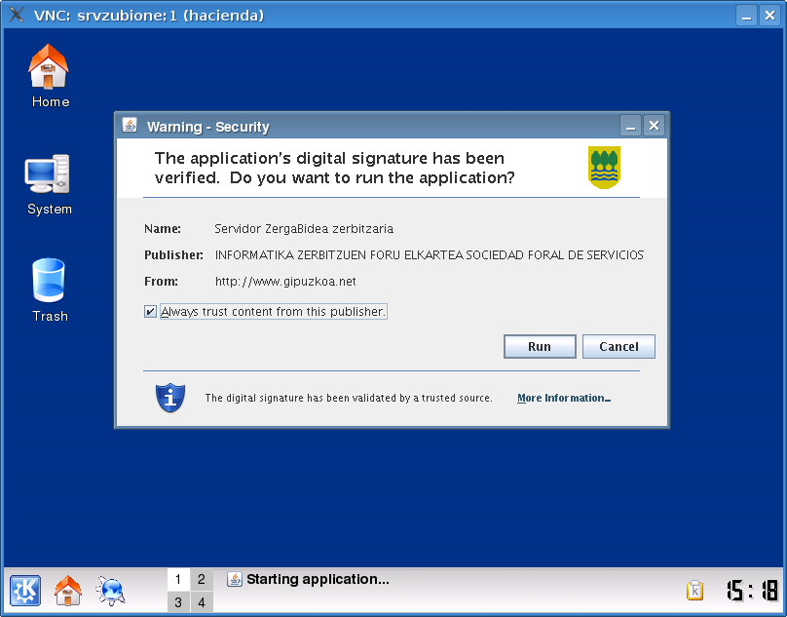Click the digital clock in the panel
The image size is (787, 617).
point(752,591)
